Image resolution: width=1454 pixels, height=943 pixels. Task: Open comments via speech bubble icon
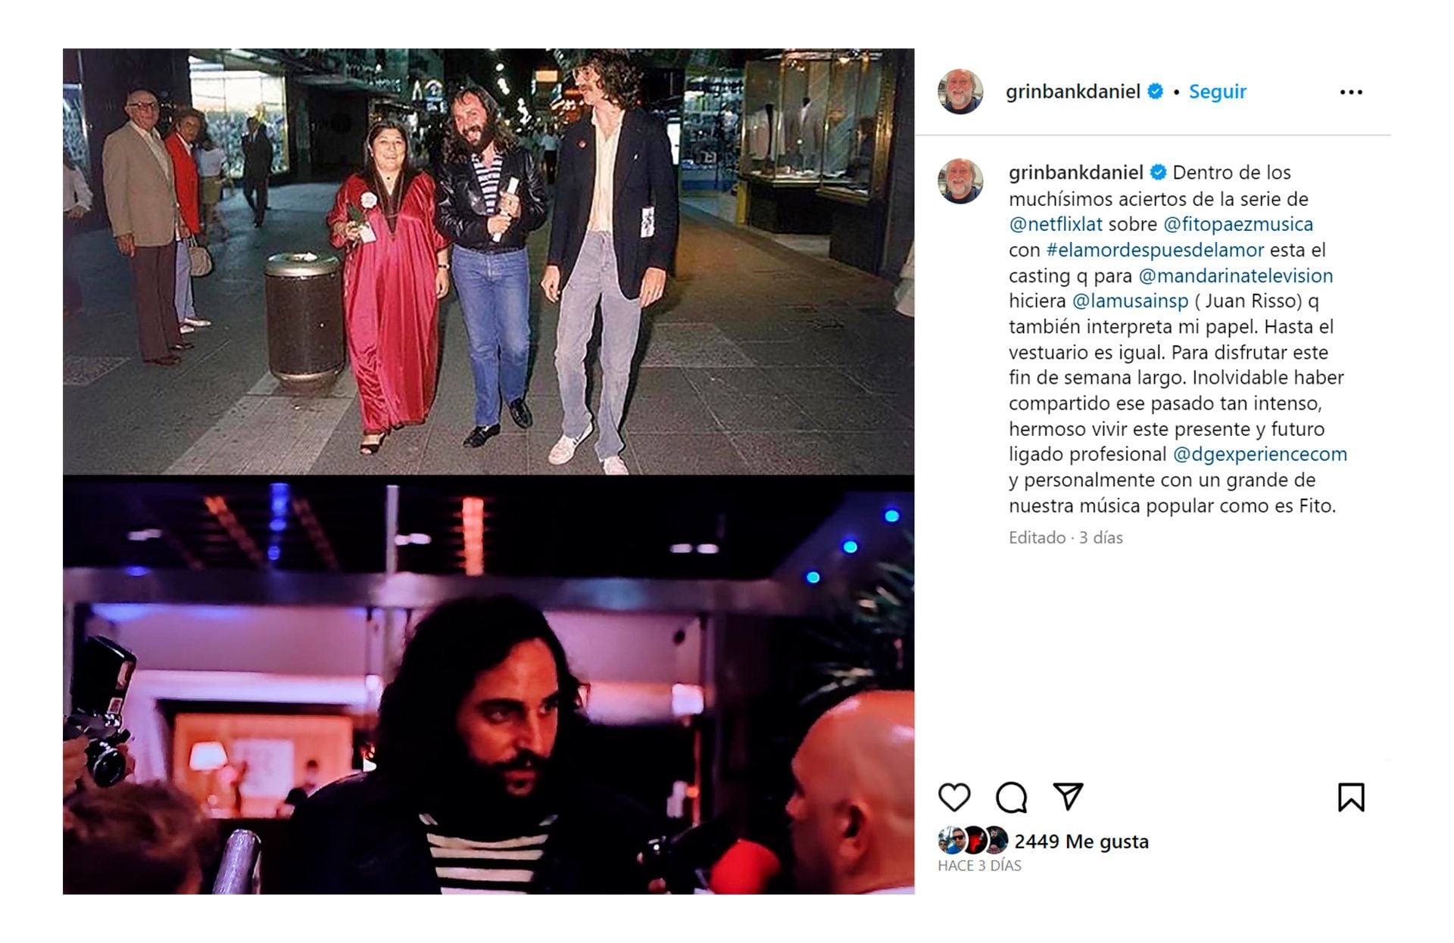(1011, 798)
